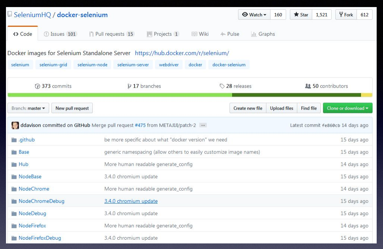Open the Projects tab
This screenshot has height=249, width=383.
tap(163, 34)
